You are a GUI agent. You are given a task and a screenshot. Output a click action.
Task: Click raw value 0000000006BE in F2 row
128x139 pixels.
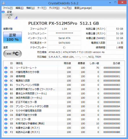(x=112, y=132)
